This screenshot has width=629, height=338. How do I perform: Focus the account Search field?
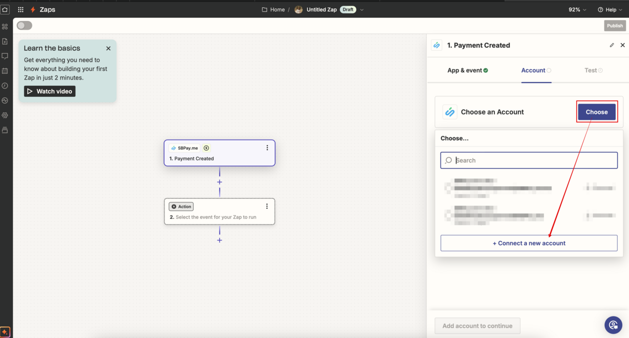click(x=529, y=160)
